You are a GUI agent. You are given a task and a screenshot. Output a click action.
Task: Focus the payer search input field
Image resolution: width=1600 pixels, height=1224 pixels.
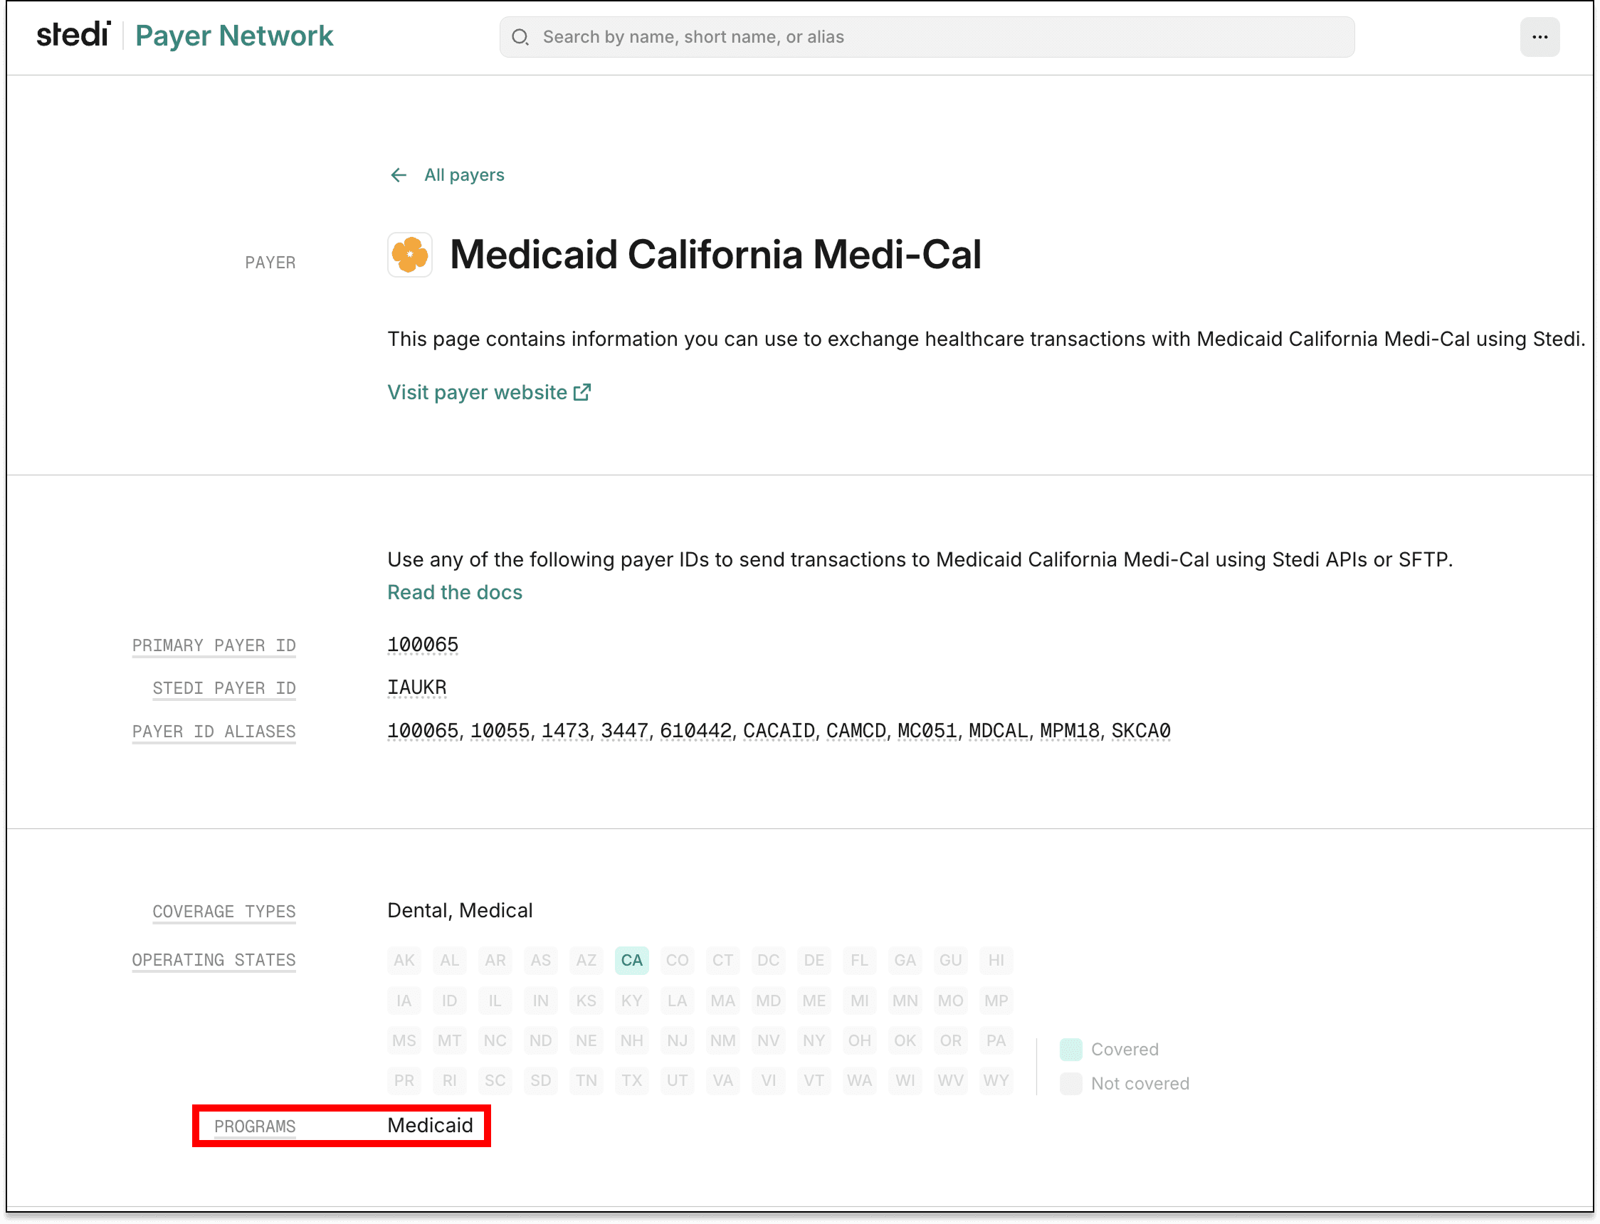tap(927, 37)
